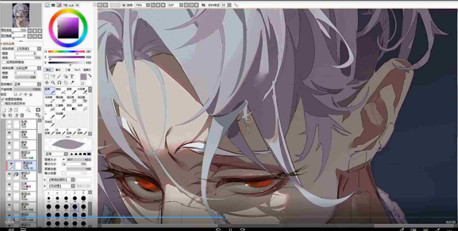This screenshot has width=458, height=231.
Task: Show the swatches panel toggle
Action: tap(71, 5)
